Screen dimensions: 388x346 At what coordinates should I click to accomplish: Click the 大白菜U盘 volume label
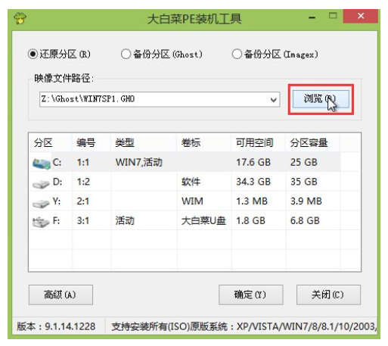pyautogui.click(x=203, y=221)
